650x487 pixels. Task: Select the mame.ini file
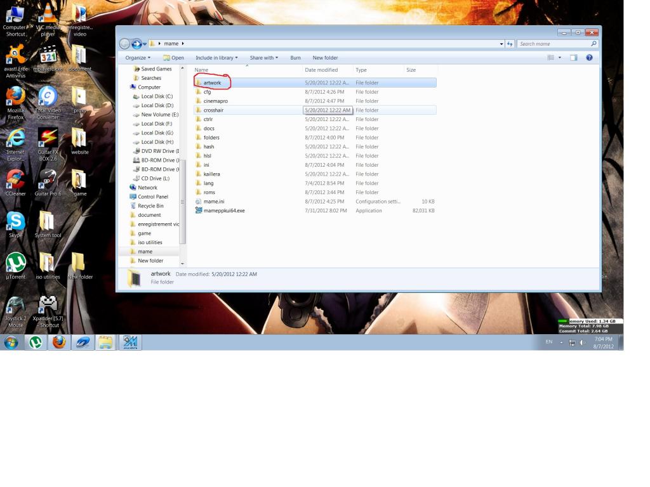click(315, 201)
